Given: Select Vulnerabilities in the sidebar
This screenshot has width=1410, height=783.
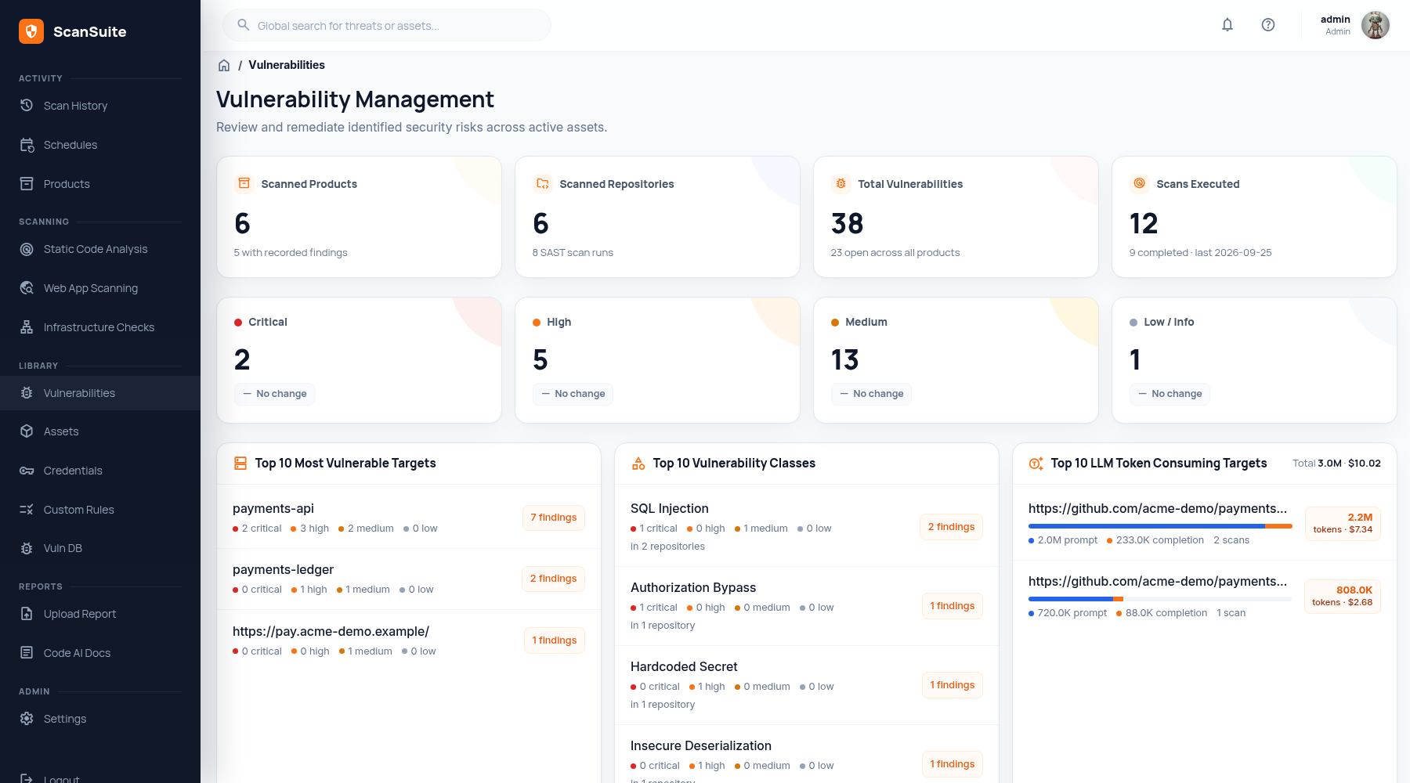Looking at the screenshot, I should pos(100,393).
